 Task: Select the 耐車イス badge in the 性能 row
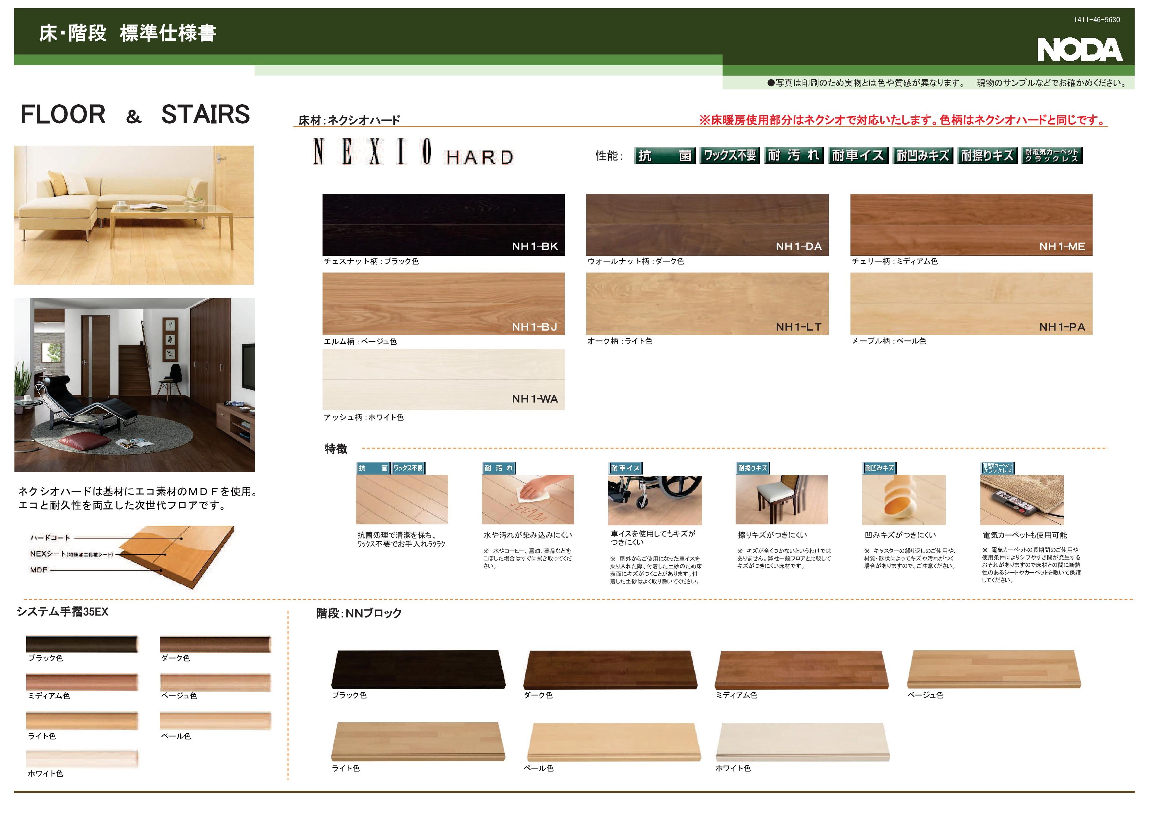(x=858, y=156)
